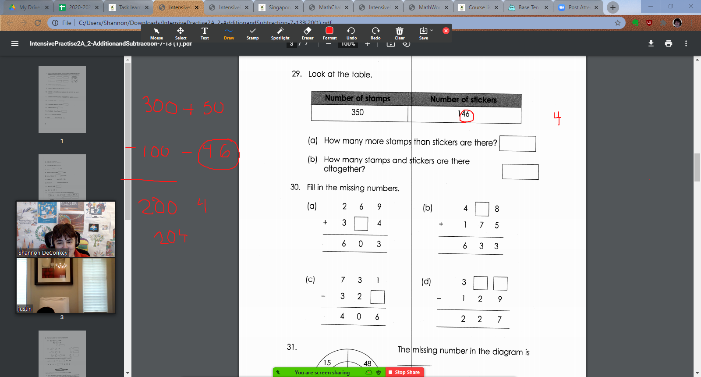Redo the annotation

(375, 33)
